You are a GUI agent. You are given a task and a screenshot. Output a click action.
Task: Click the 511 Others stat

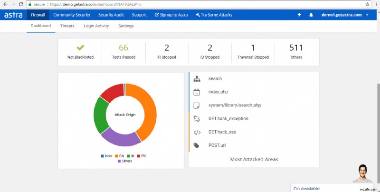pyautogui.click(x=296, y=52)
